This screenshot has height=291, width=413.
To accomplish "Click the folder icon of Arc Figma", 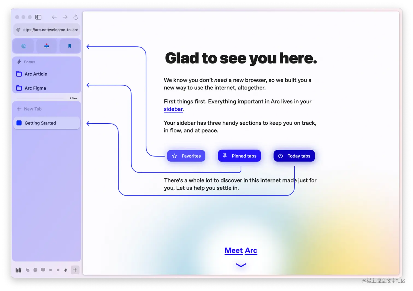I will click(x=19, y=88).
